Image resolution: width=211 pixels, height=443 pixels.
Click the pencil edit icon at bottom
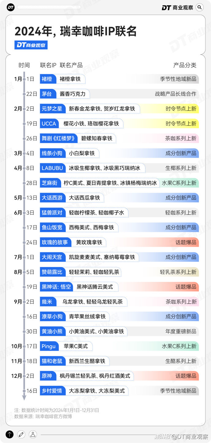click(21, 434)
